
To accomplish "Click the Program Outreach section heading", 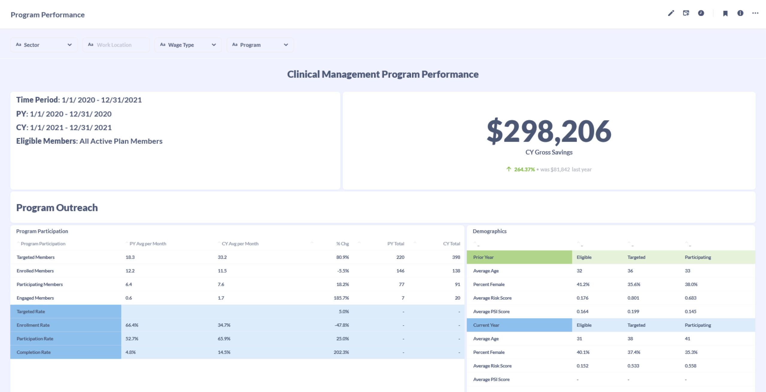I will 57,208.
